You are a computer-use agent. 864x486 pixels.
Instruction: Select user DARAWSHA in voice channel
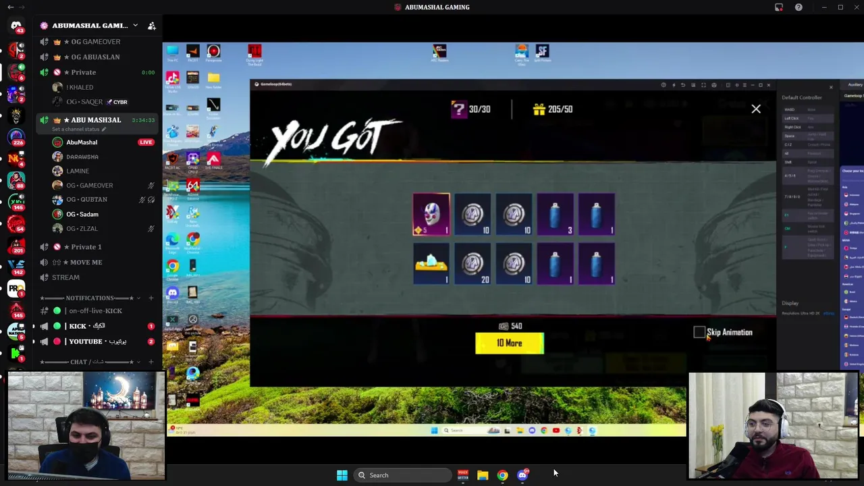[x=82, y=157]
